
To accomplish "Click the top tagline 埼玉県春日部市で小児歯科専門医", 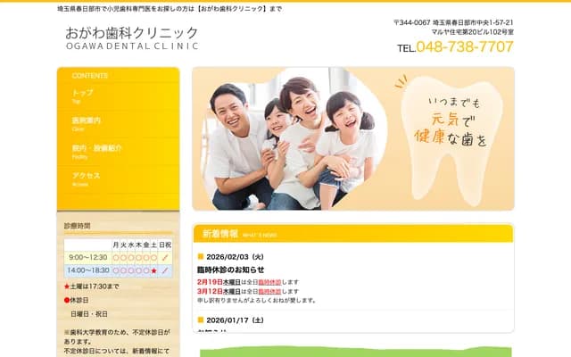I will [170, 9].
